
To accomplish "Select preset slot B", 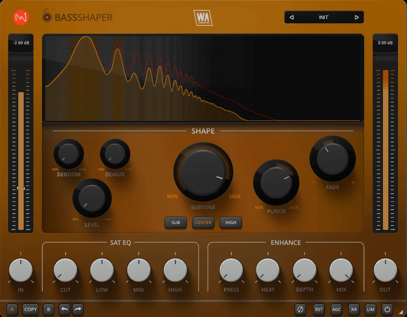I will coord(48,309).
